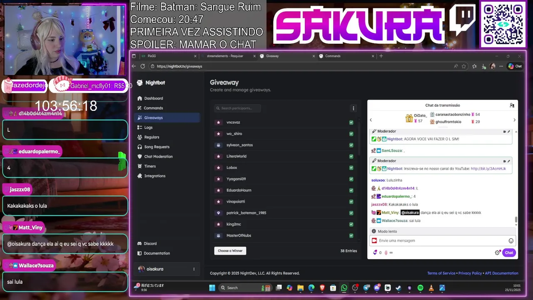The width and height of the screenshot is (533, 300).
Task: Open the emoji picker in chat
Action: click(511, 241)
